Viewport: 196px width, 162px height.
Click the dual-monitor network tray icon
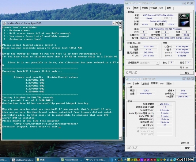168,160
